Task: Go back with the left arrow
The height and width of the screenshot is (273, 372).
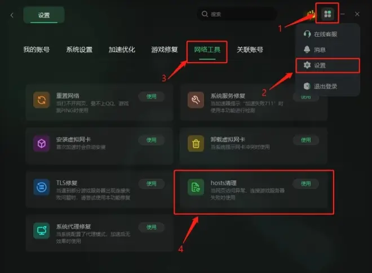Action: click(12, 15)
